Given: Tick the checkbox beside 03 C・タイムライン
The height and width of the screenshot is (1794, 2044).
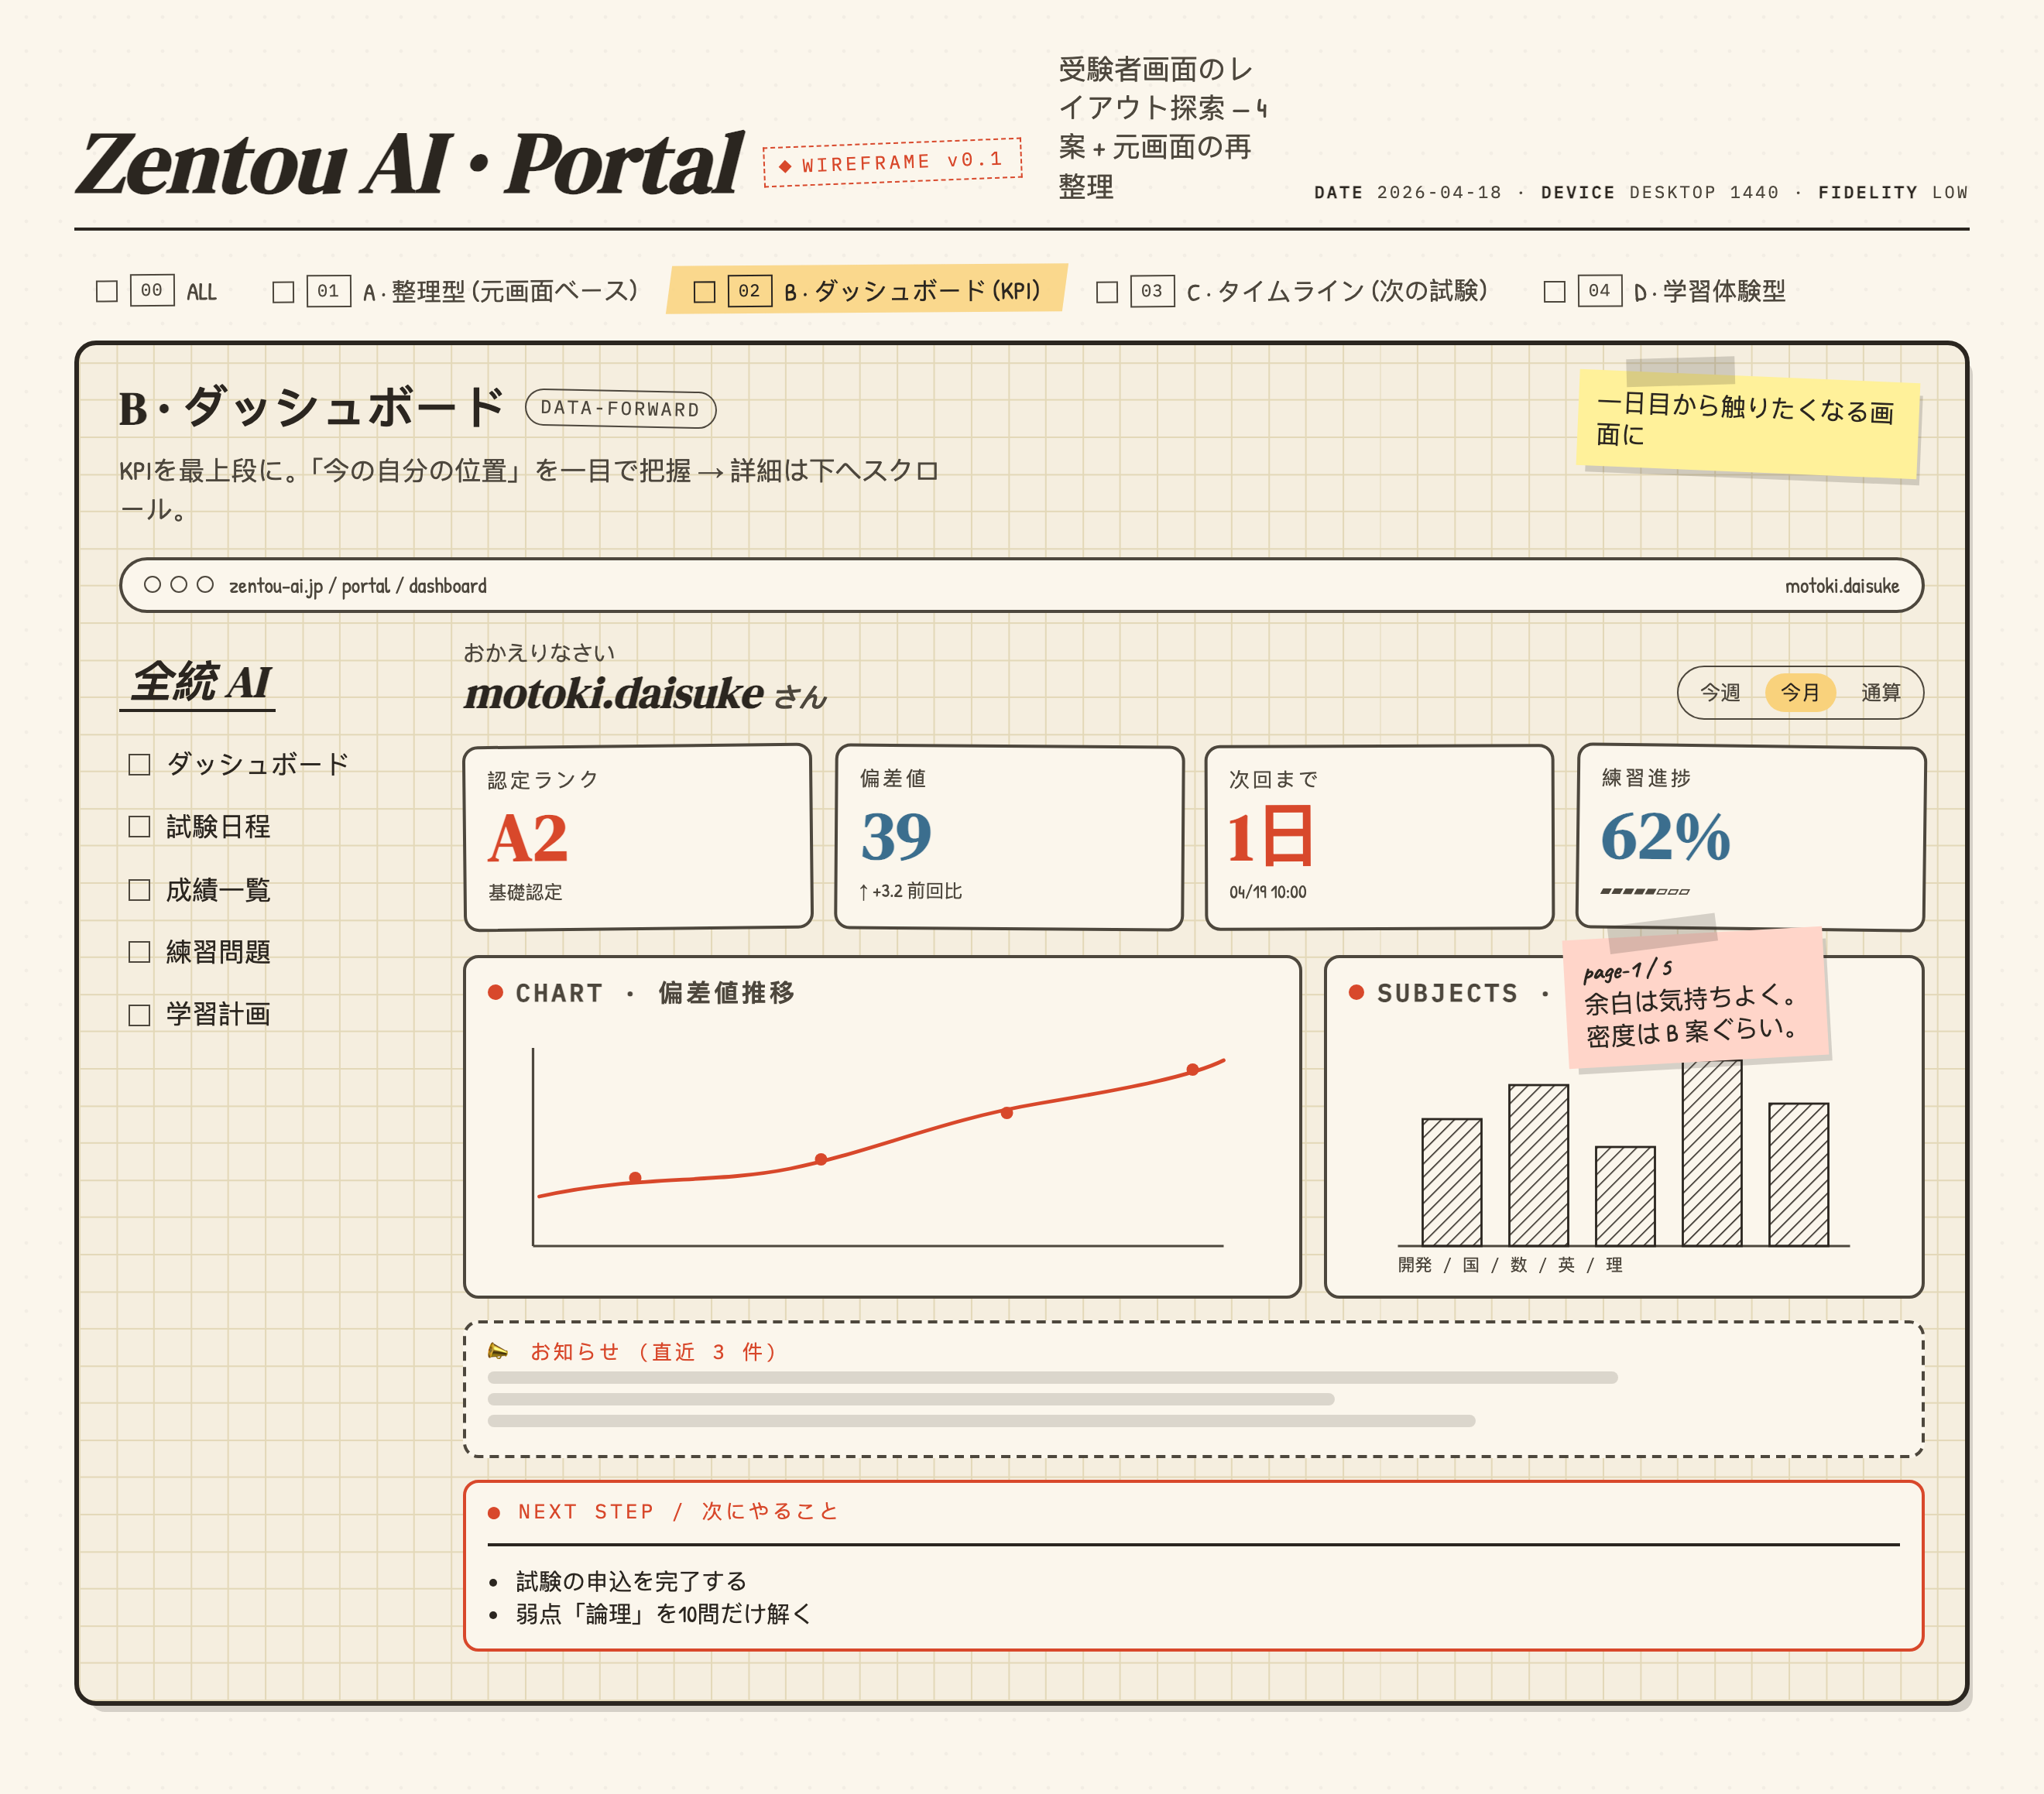Looking at the screenshot, I should coord(1107,291).
